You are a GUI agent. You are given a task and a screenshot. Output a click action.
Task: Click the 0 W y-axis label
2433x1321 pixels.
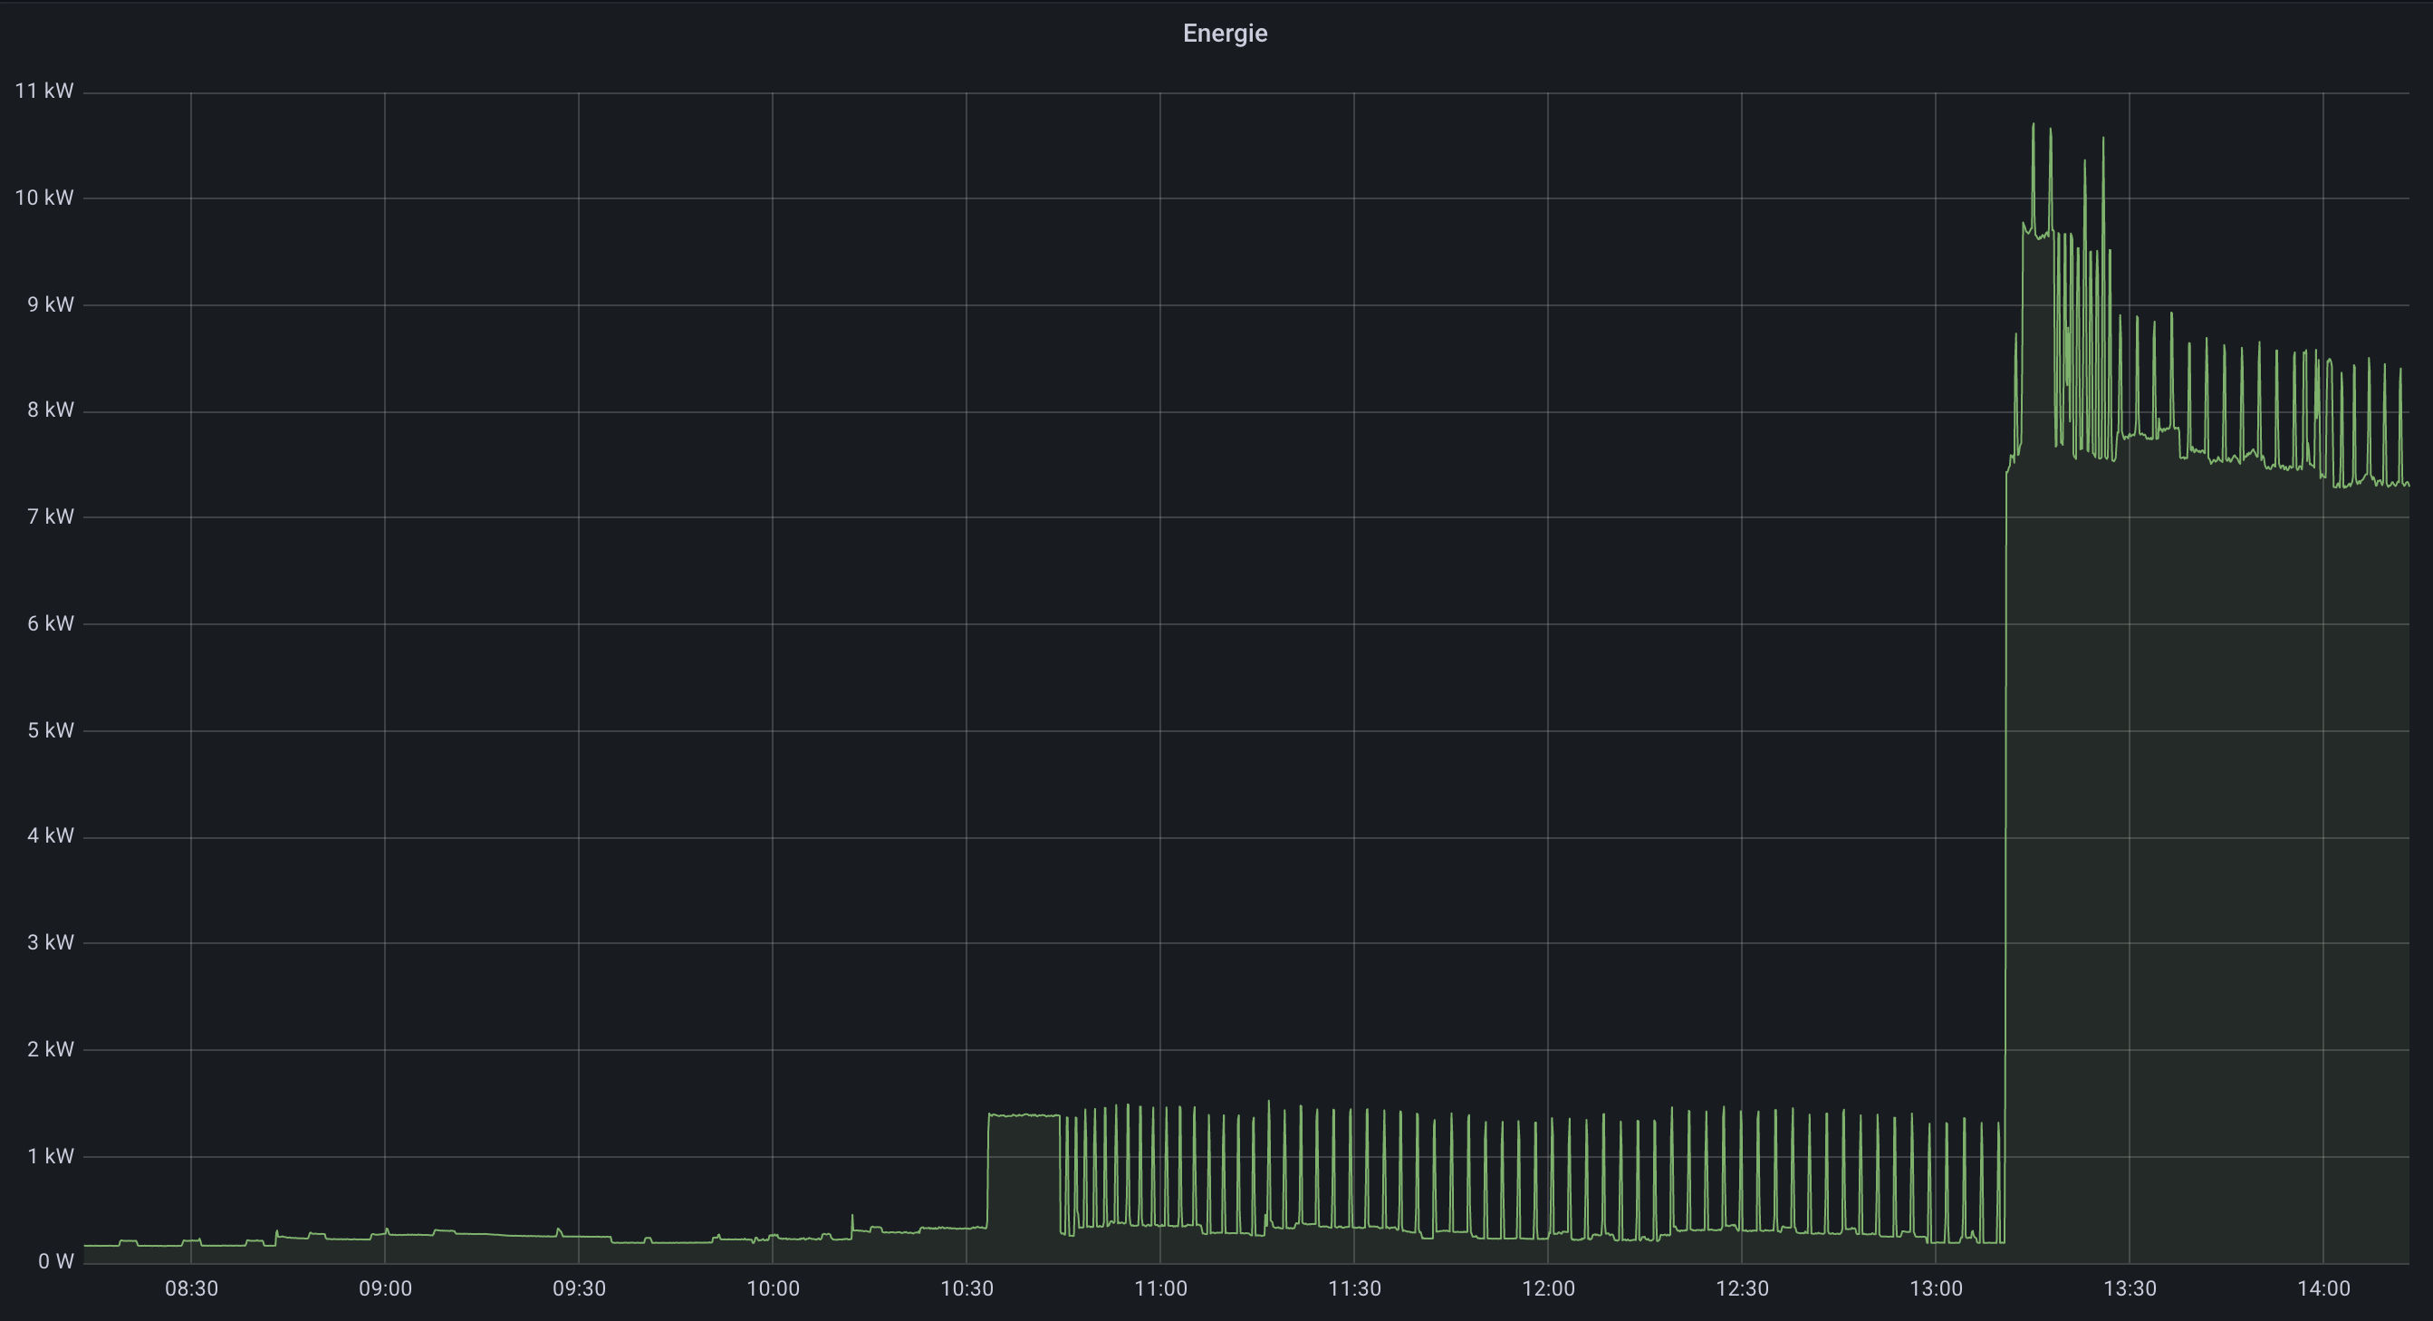[56, 1261]
